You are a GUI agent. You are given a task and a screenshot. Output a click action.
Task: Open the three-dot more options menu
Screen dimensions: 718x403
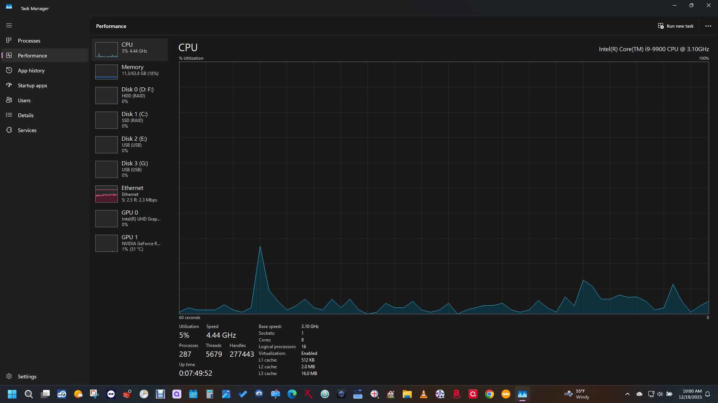708,26
